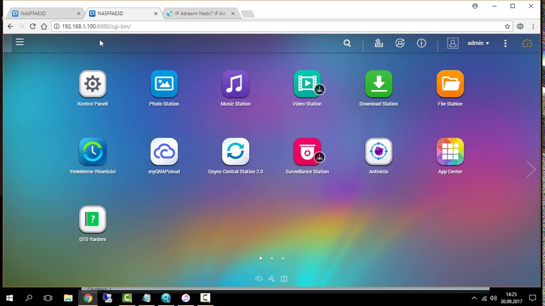Bookmark this page with star
The width and height of the screenshot is (545, 306).
[507, 26]
